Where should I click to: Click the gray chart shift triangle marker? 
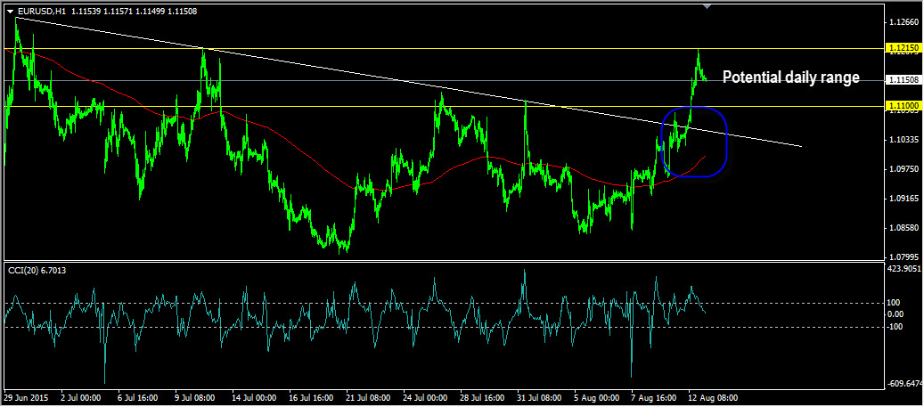click(707, 6)
